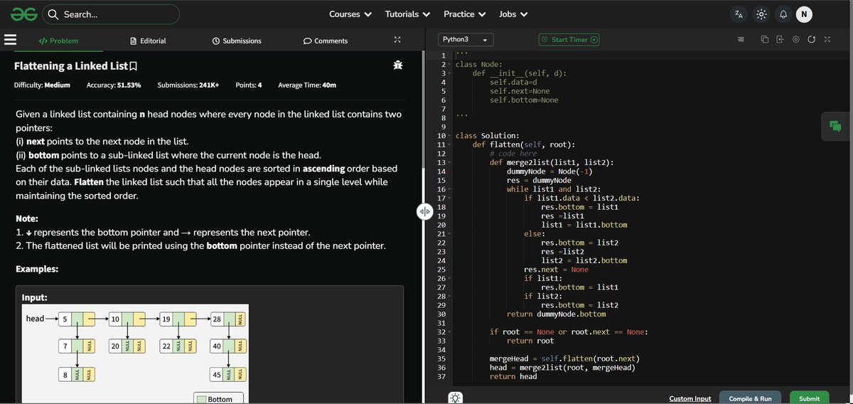Switch to the Submissions tab

237,41
